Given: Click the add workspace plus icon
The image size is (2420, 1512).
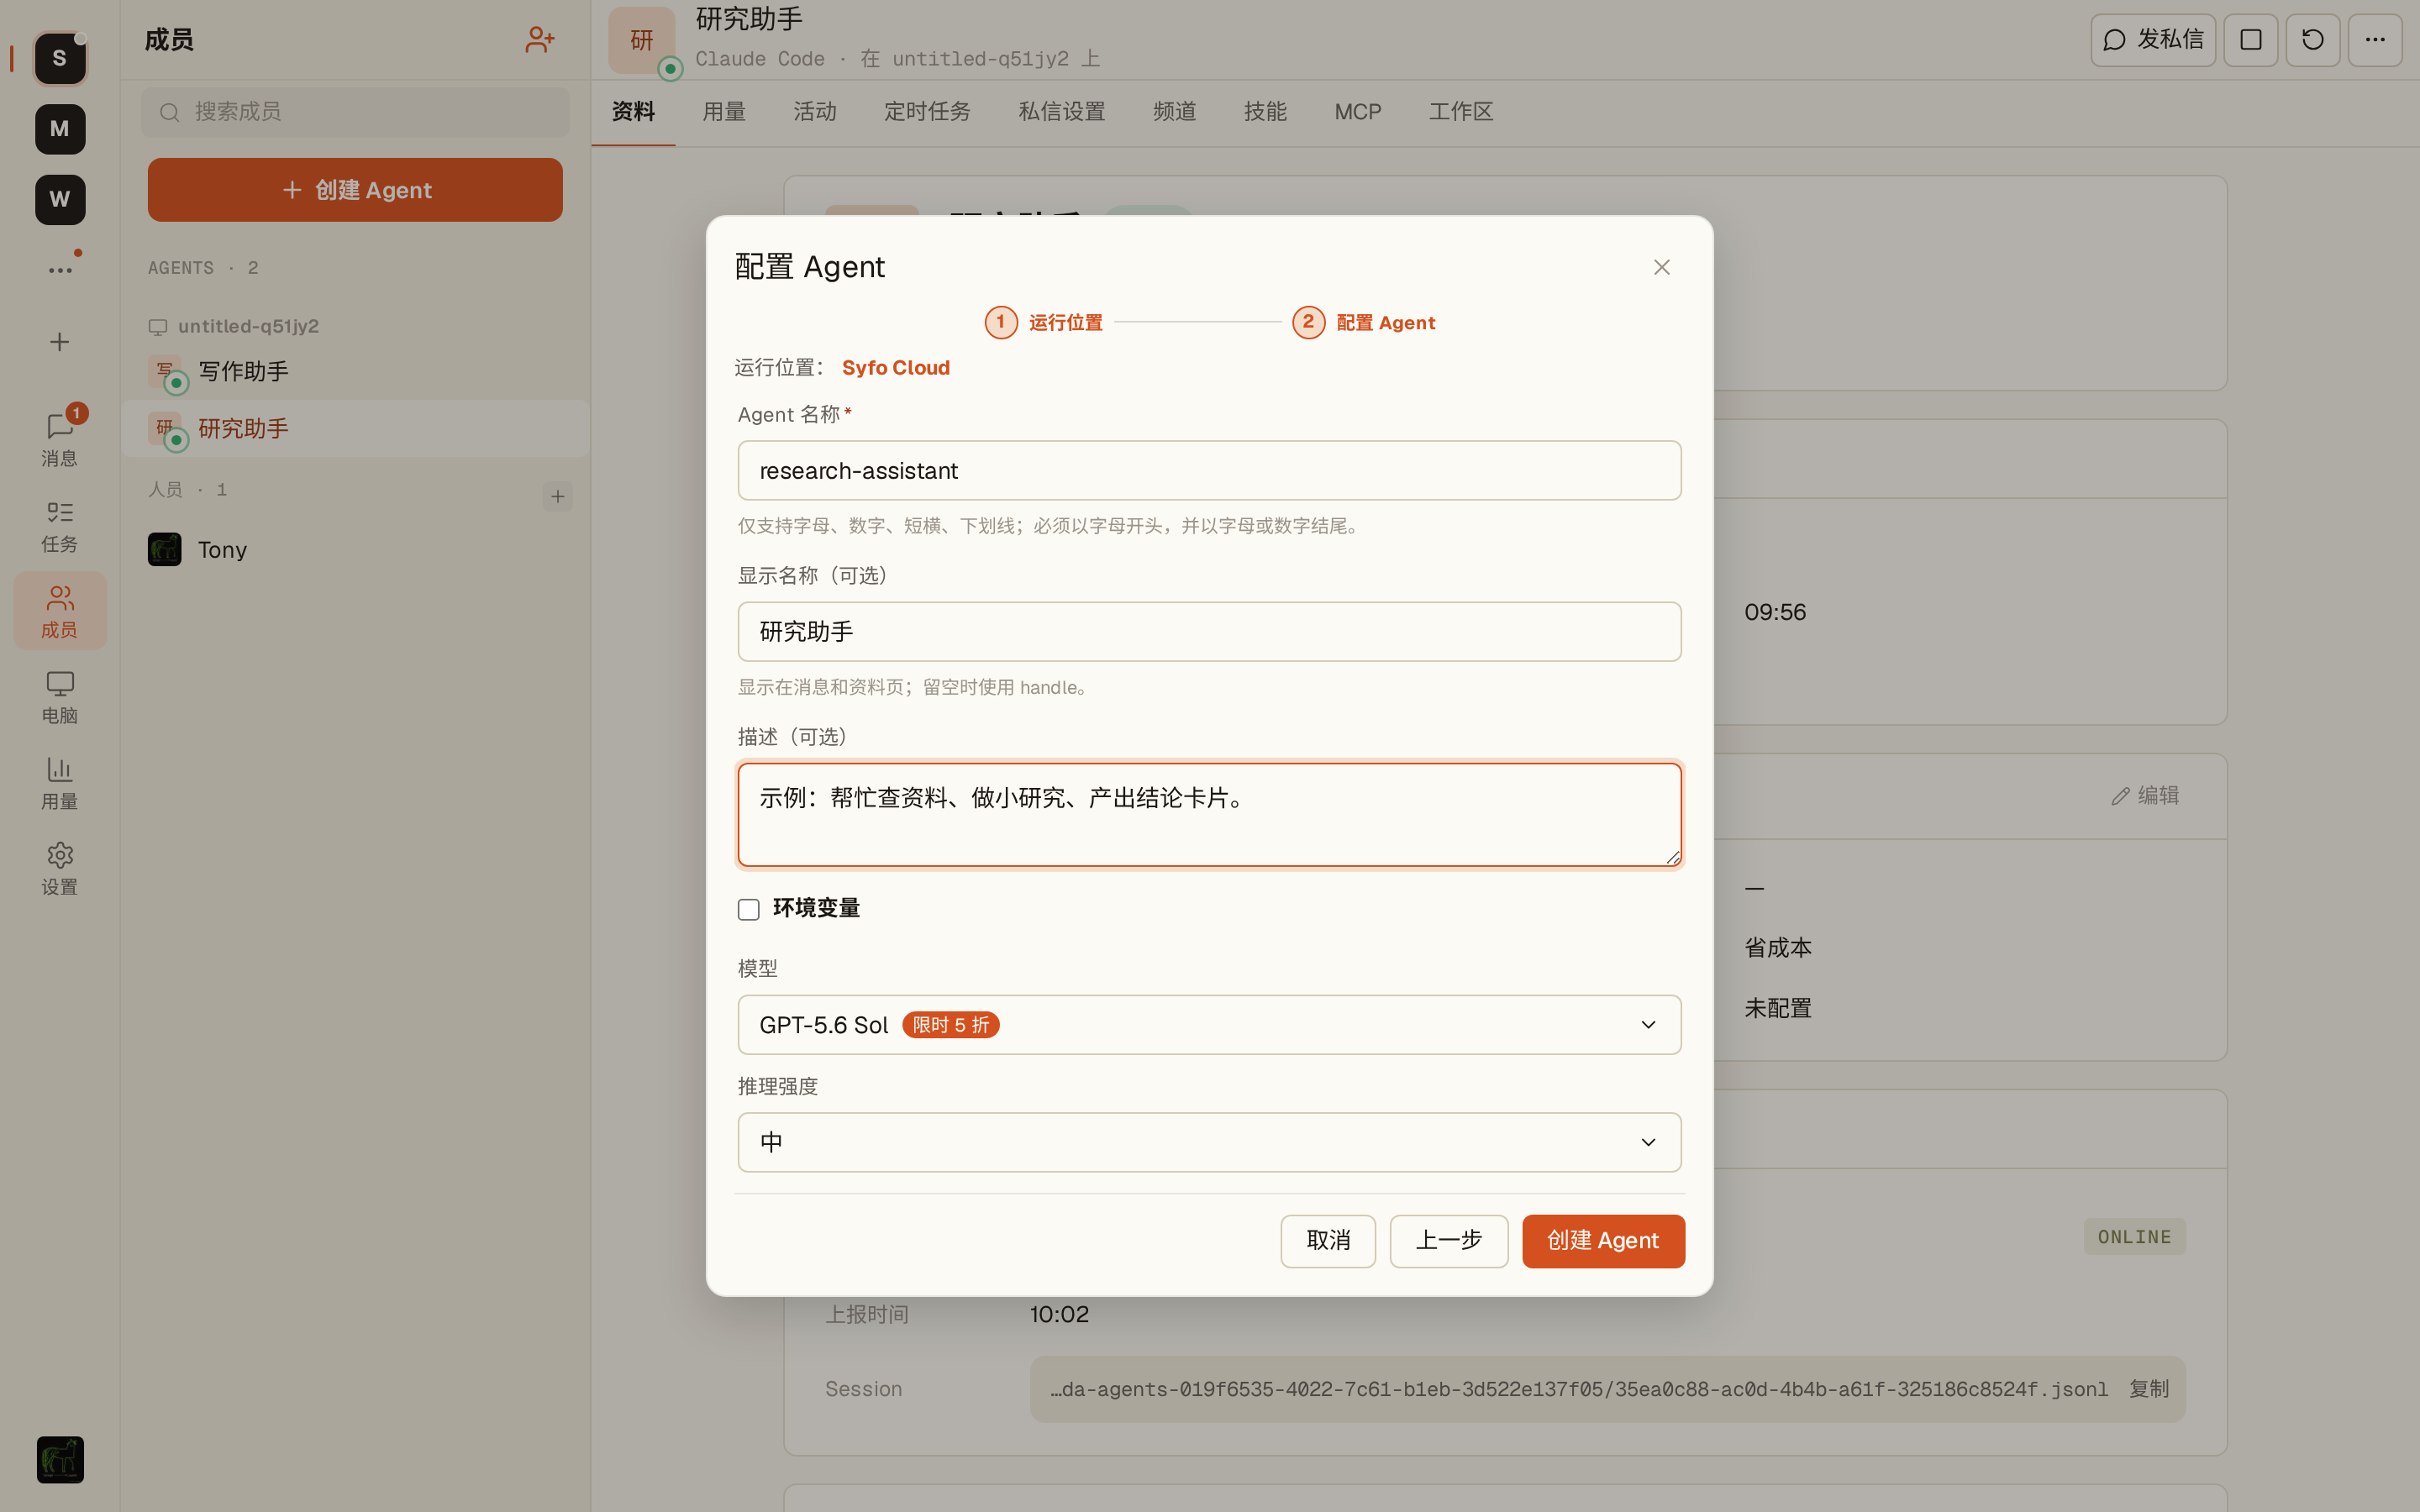Looking at the screenshot, I should (60, 342).
